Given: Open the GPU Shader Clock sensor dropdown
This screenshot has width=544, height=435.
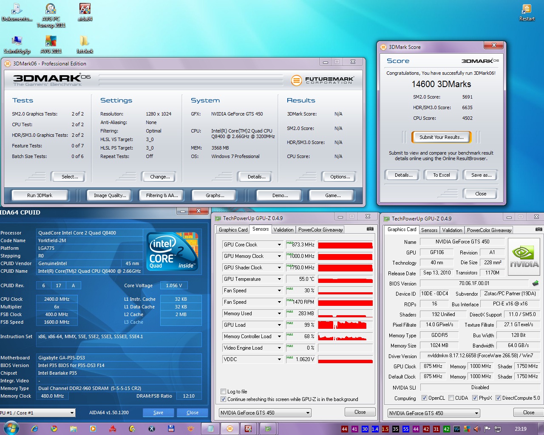Looking at the screenshot, I should click(279, 268).
